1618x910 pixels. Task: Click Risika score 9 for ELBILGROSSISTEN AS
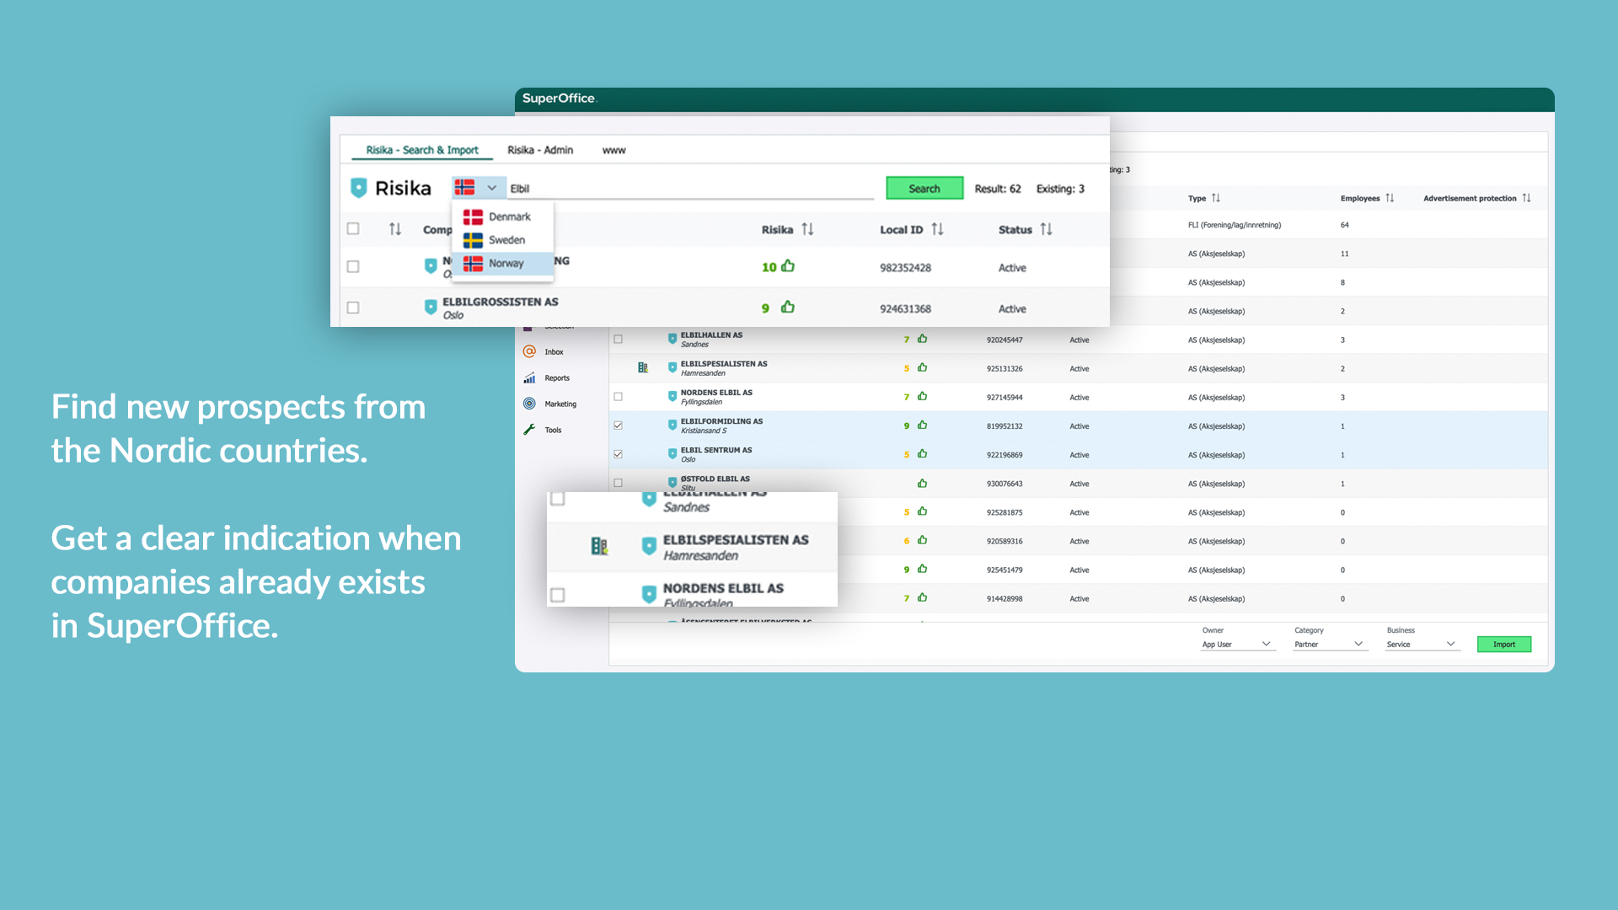pos(765,308)
